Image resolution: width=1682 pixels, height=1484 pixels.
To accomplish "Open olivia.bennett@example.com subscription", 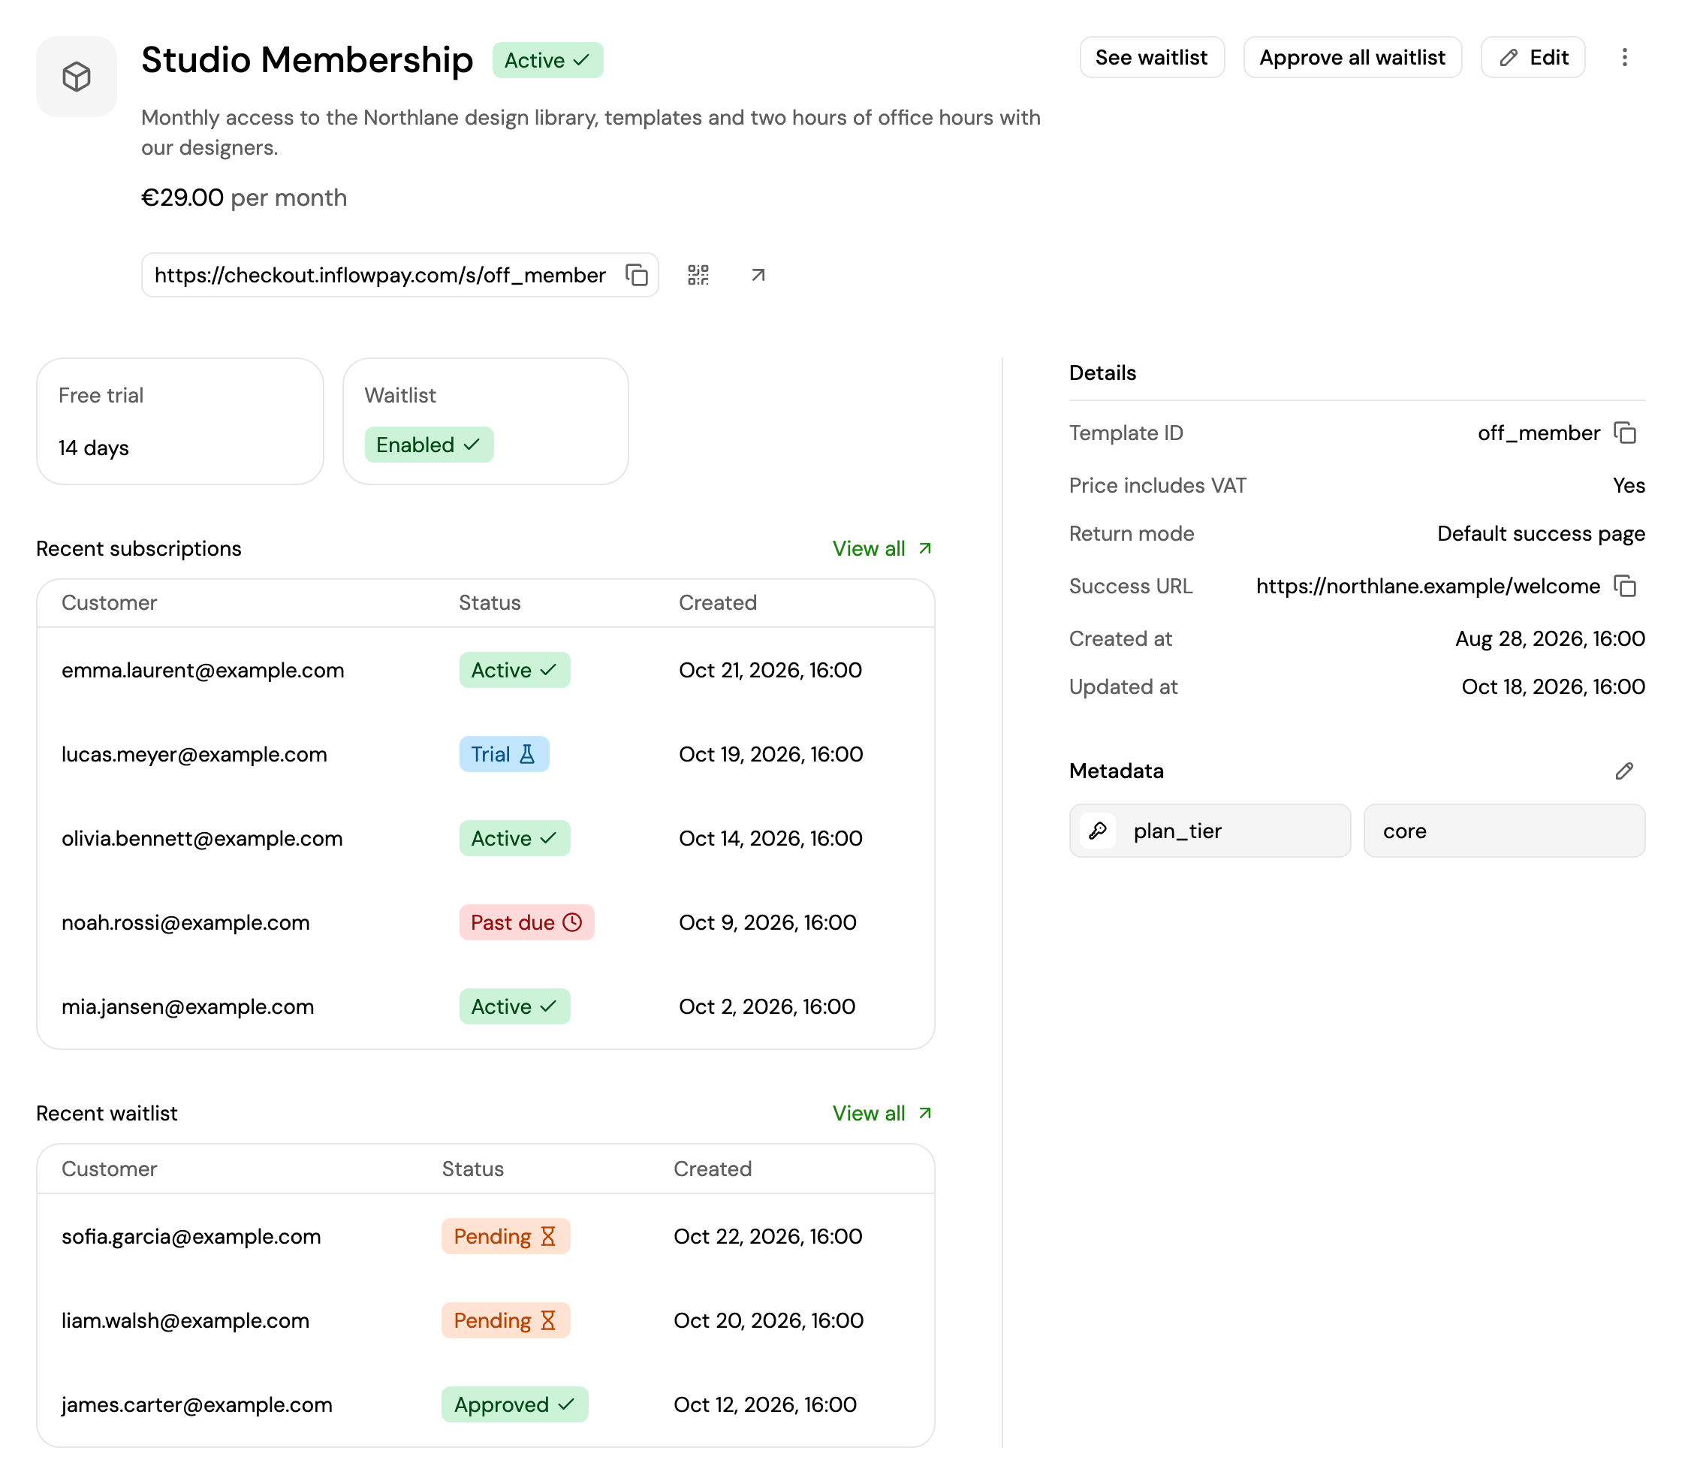I will (486, 839).
